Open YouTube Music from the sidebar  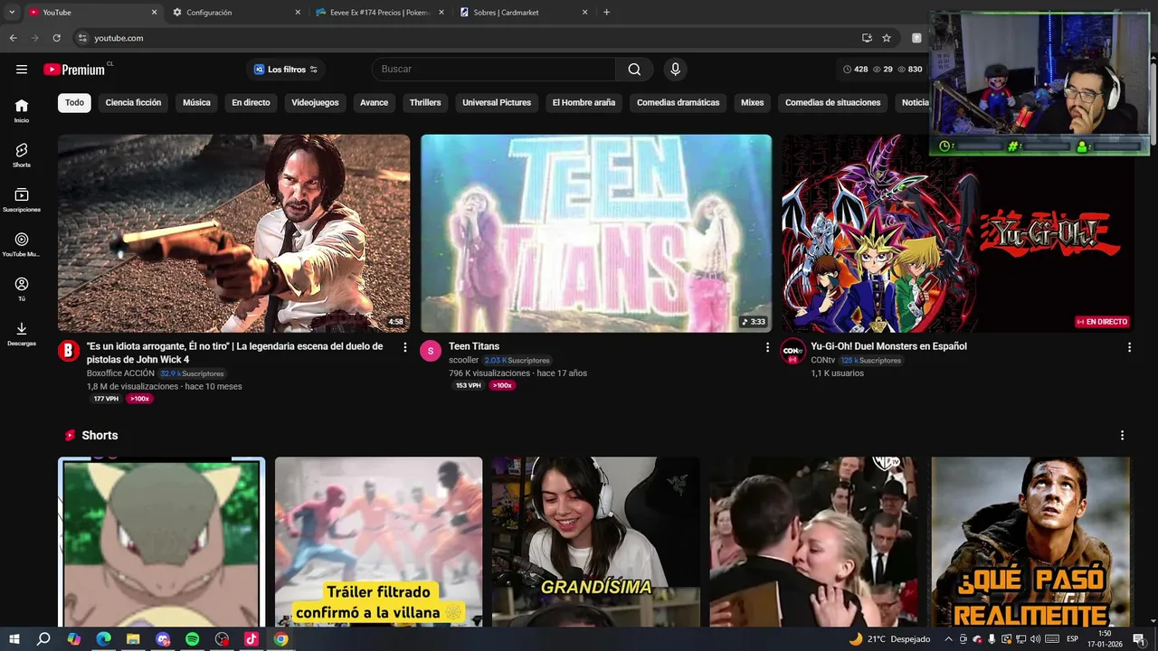(22, 244)
